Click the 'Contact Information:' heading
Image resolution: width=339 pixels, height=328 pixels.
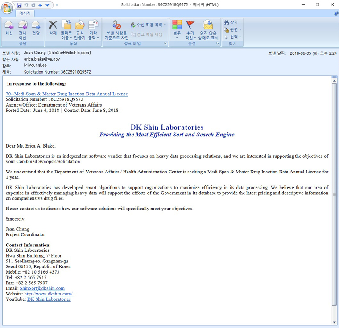point(28,245)
